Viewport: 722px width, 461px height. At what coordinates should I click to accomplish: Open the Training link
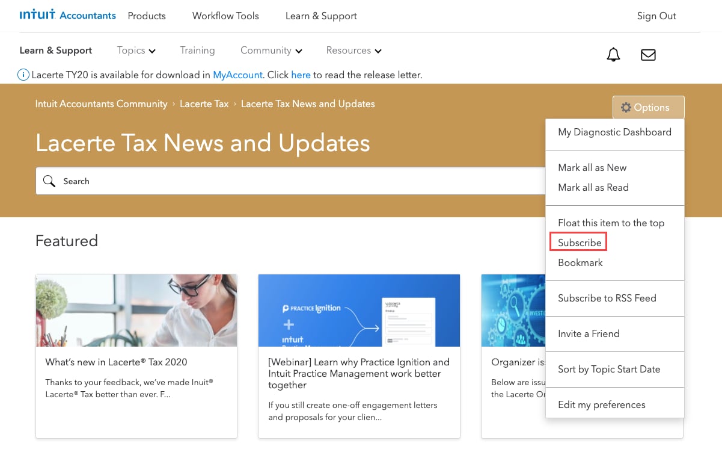197,51
